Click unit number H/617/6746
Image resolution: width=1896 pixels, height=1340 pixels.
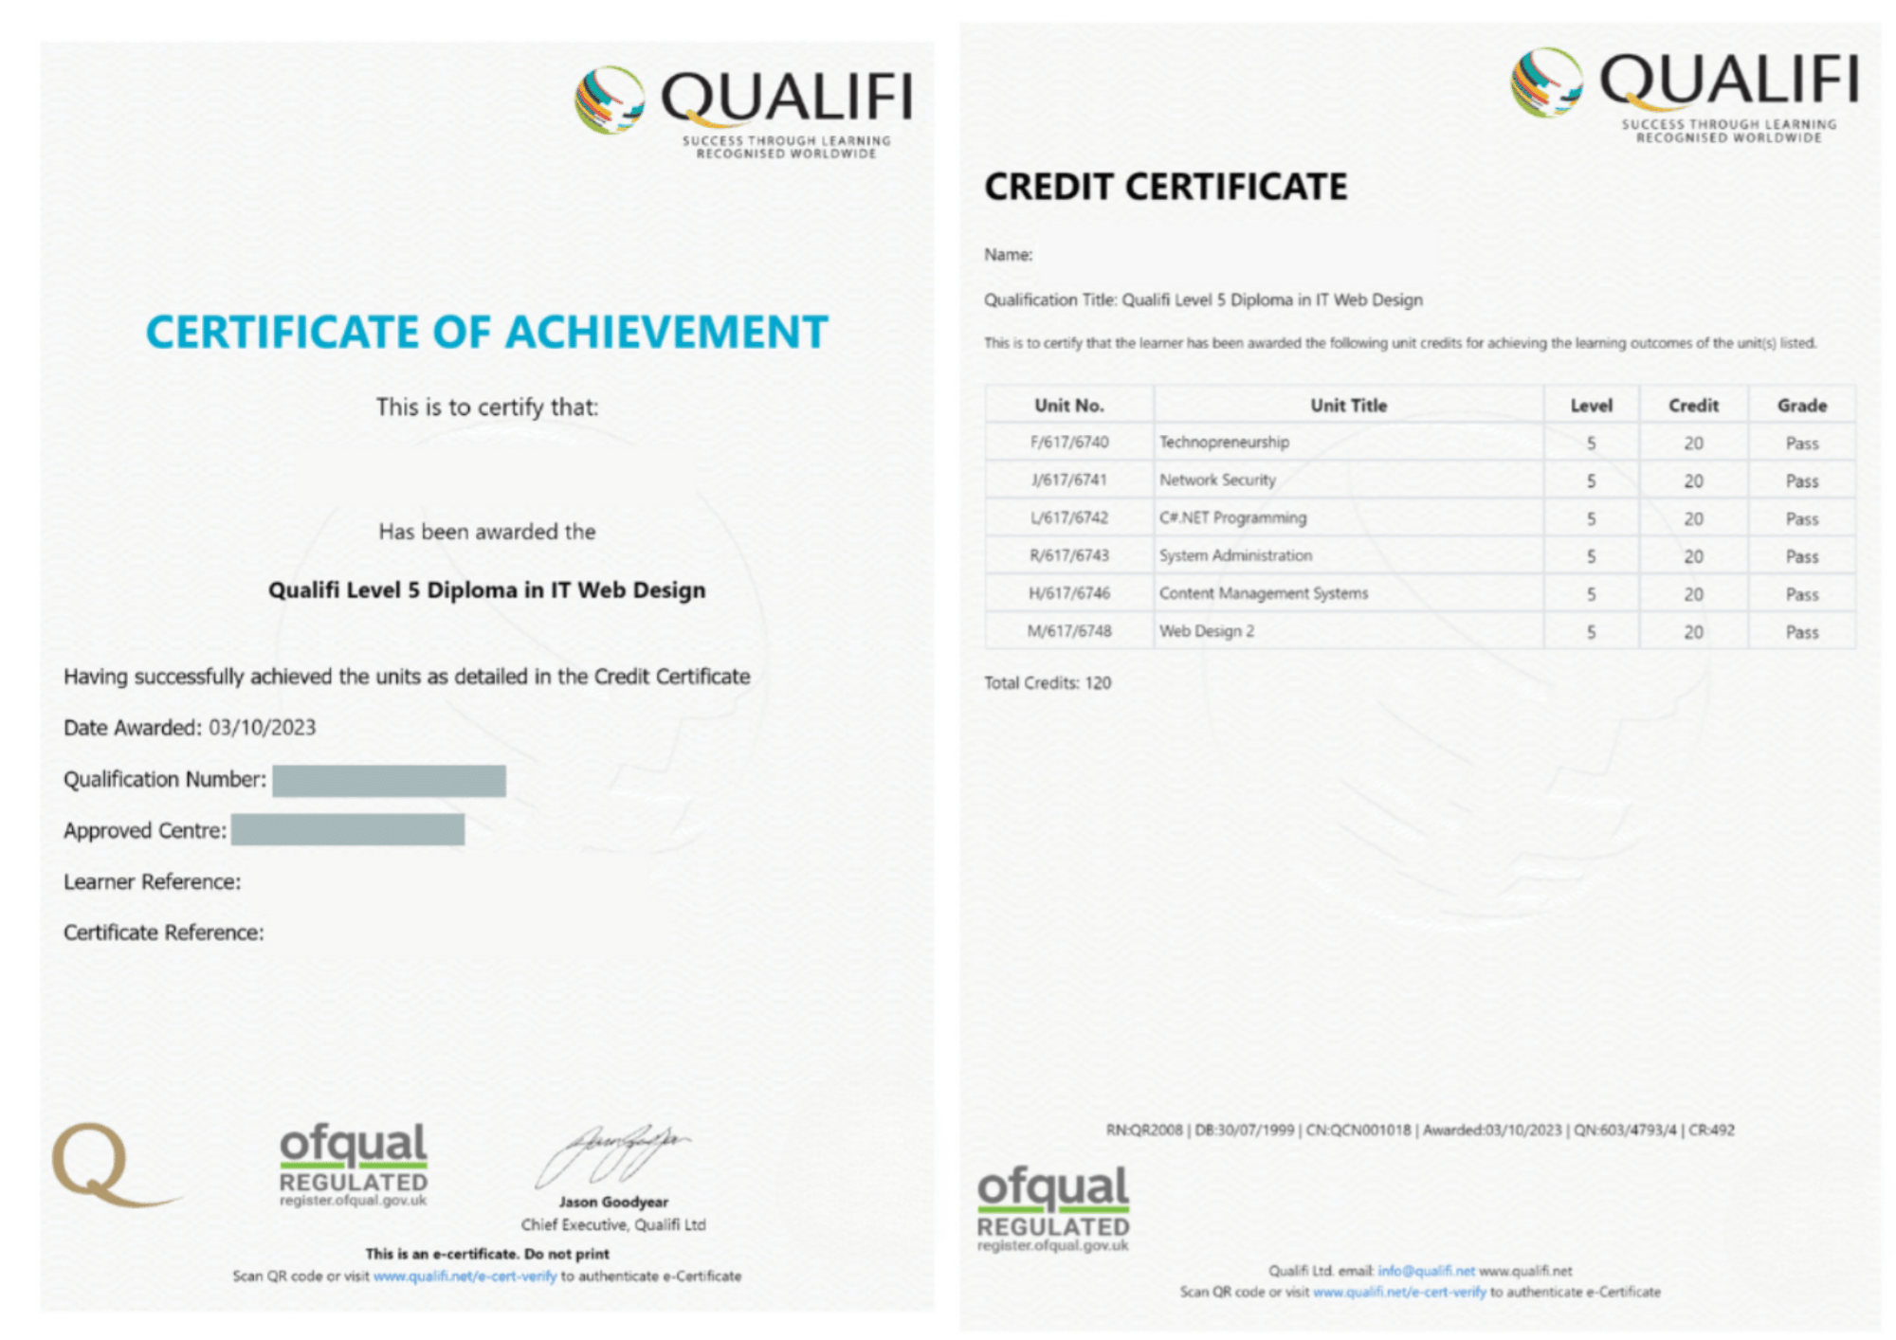click(x=1068, y=593)
